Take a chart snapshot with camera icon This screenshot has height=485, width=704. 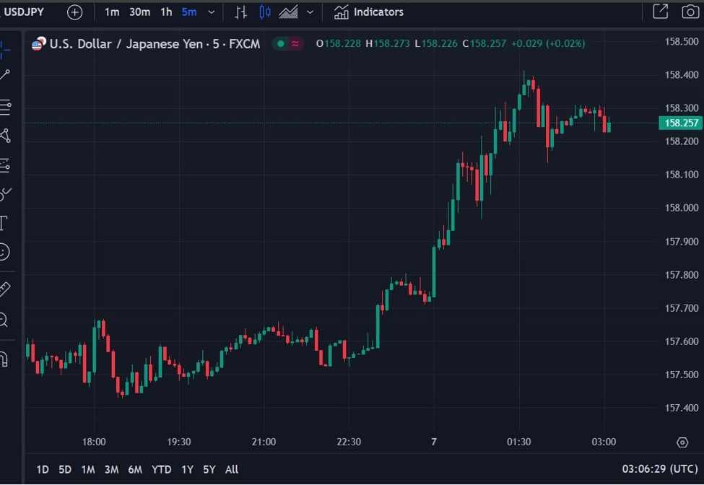pyautogui.click(x=690, y=12)
